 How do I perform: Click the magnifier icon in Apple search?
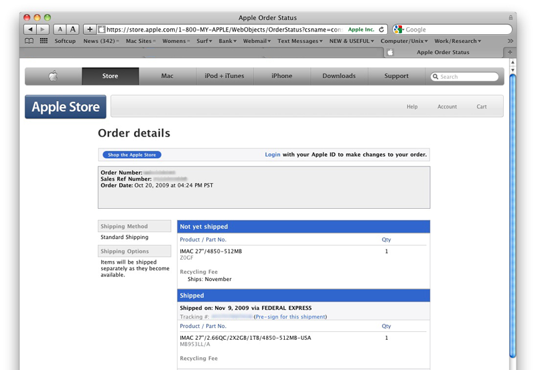(435, 76)
